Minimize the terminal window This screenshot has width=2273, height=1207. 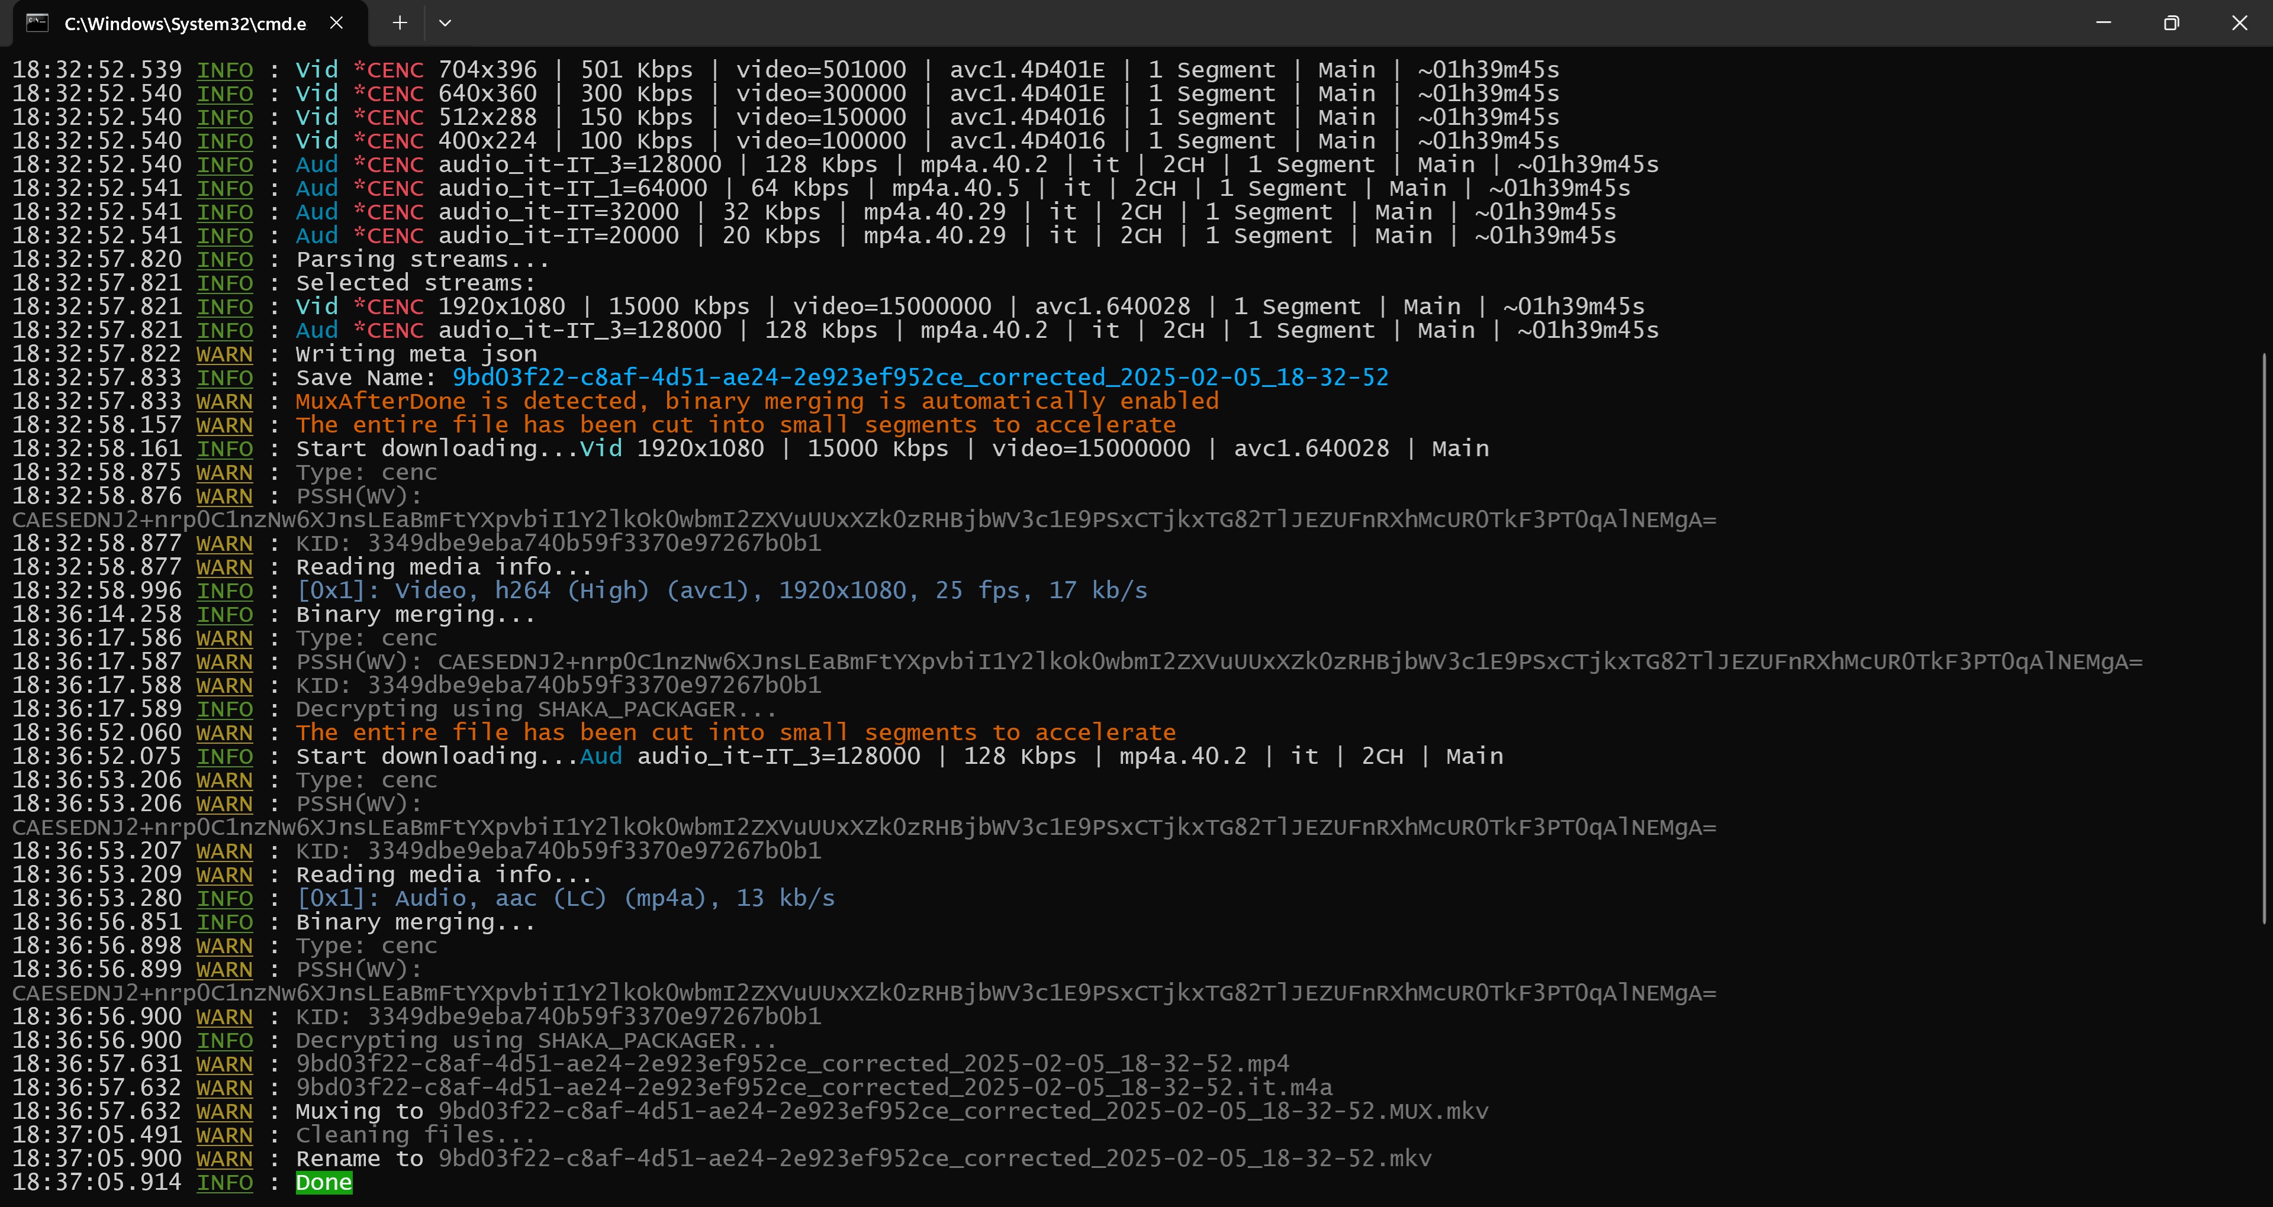[2104, 23]
